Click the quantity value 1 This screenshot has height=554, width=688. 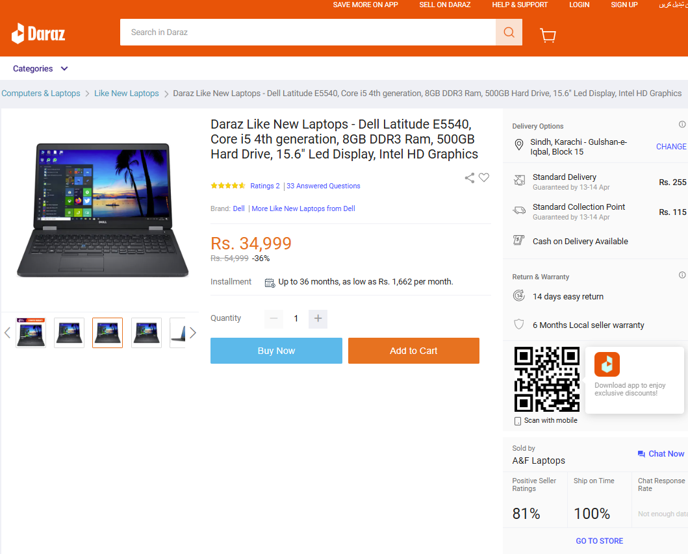[x=296, y=318]
